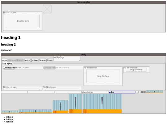Screen dimensions: 167x125
Task: Click the grayed-out disabled button
Action: 16,60
